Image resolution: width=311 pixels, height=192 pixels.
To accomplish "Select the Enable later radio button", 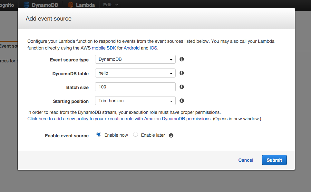I will tap(136, 135).
